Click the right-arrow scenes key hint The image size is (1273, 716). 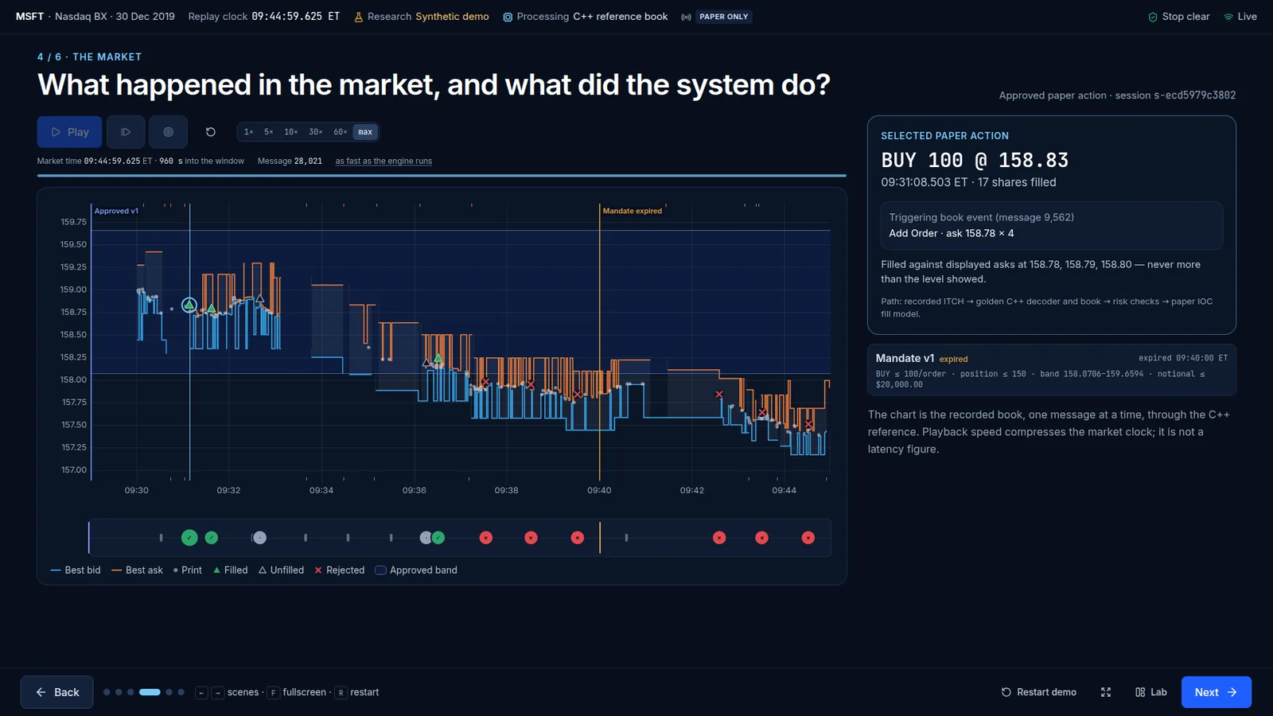(x=217, y=692)
